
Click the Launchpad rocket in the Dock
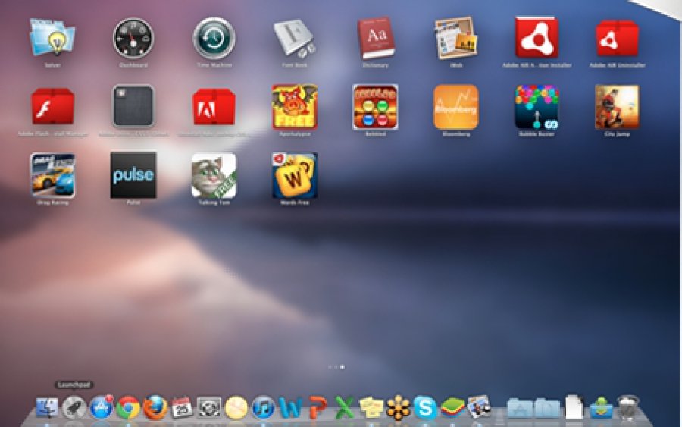tap(74, 408)
